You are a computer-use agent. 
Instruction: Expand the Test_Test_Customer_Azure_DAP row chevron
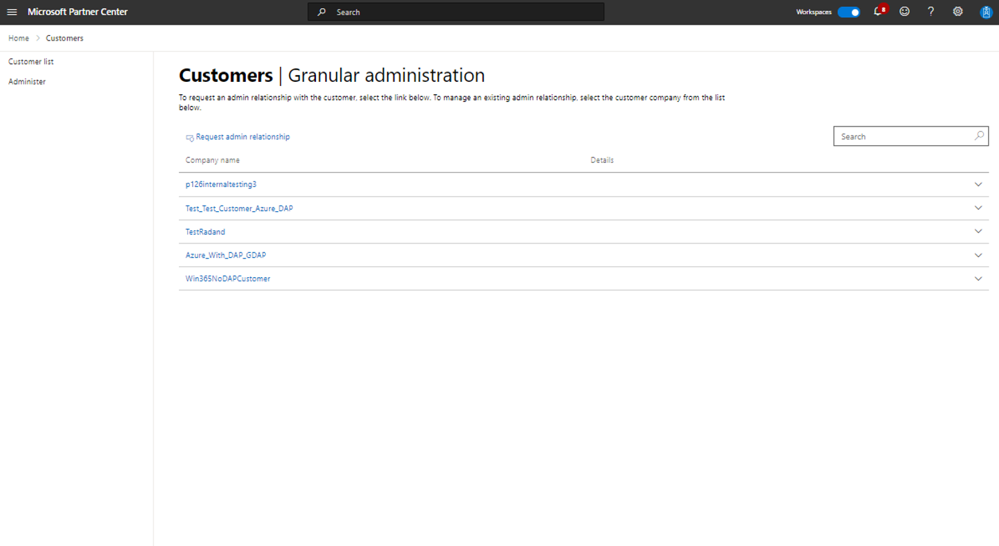pyautogui.click(x=978, y=208)
